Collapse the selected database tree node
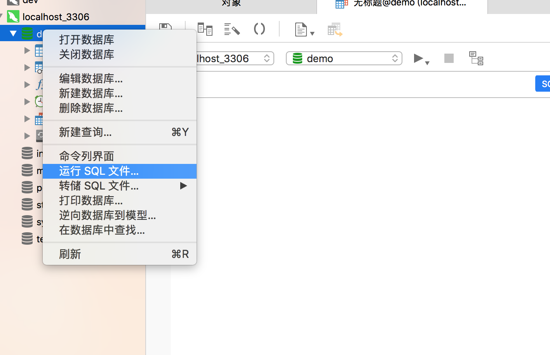Screen dimensions: 550x355 13,33
